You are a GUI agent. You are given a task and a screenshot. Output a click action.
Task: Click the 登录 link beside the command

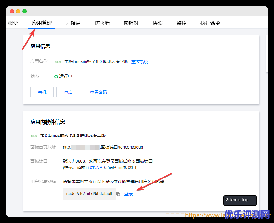[128, 194]
